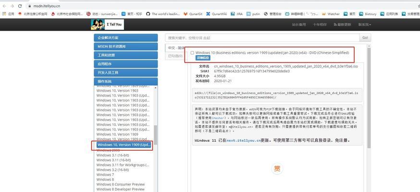Select the highlighted Windows 10, Version 1909 (Upd... entry

click(124, 144)
